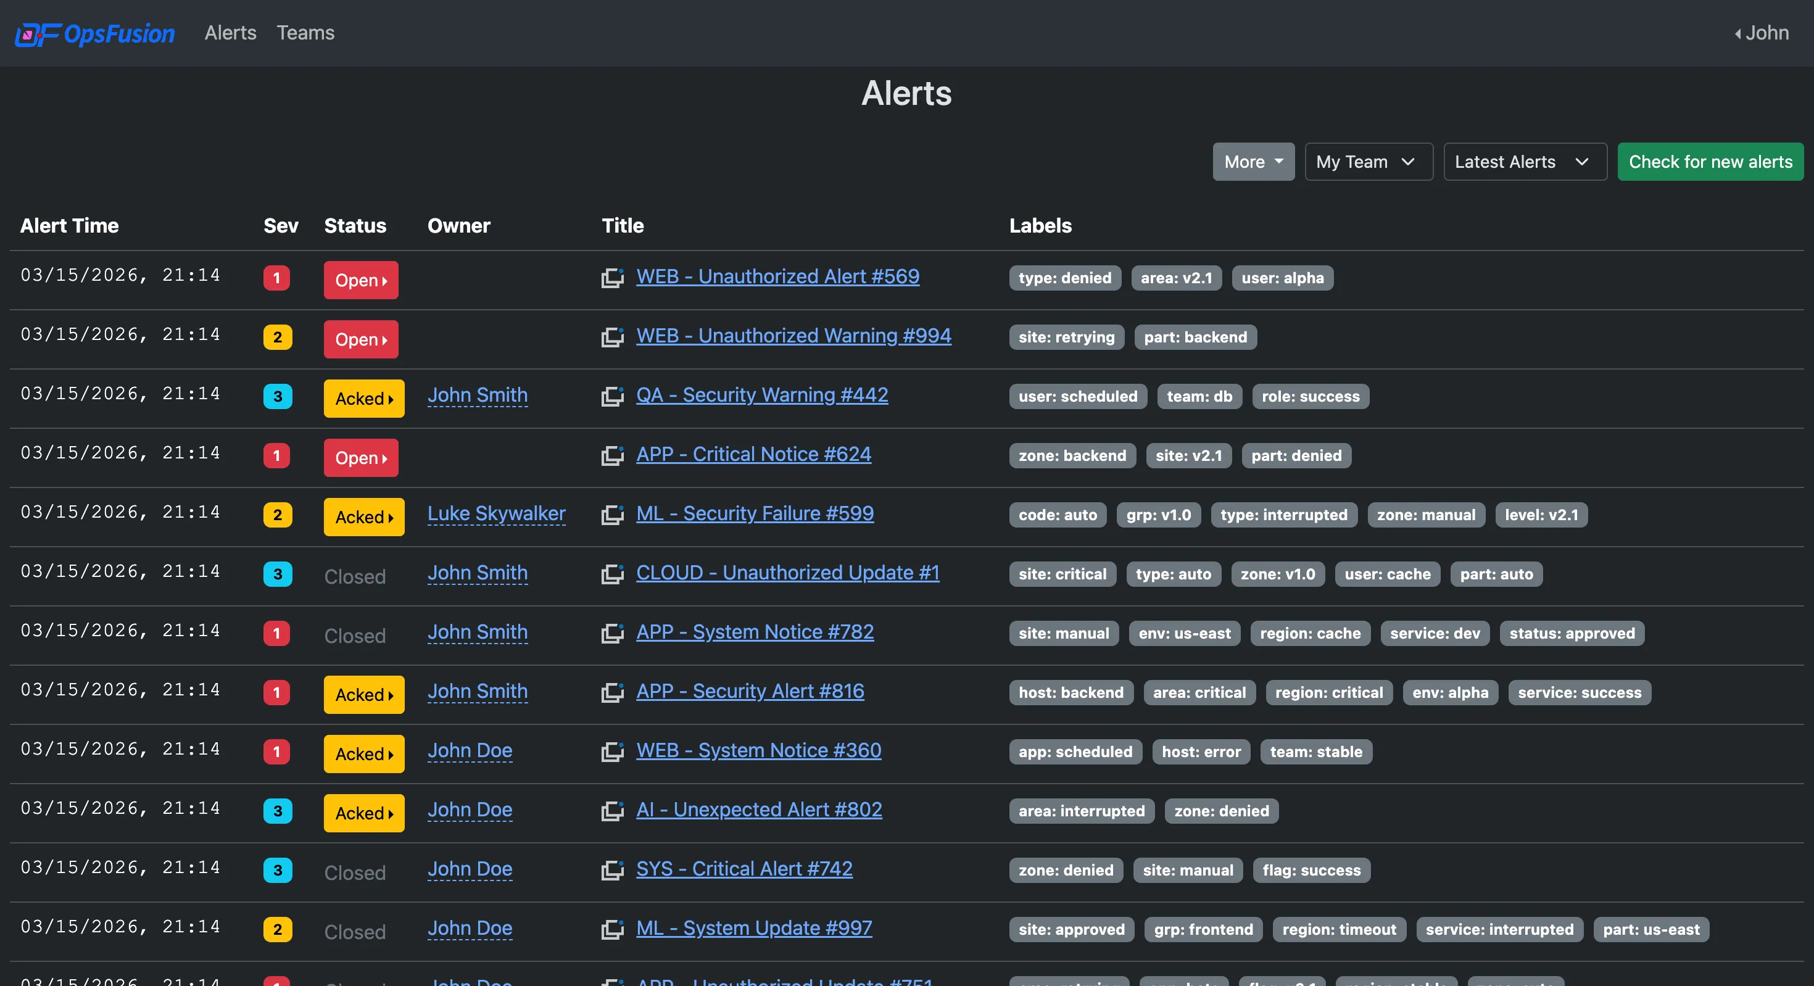The width and height of the screenshot is (1814, 986).
Task: Expand Open status for Unauthorized Alert #569
Action: (361, 280)
